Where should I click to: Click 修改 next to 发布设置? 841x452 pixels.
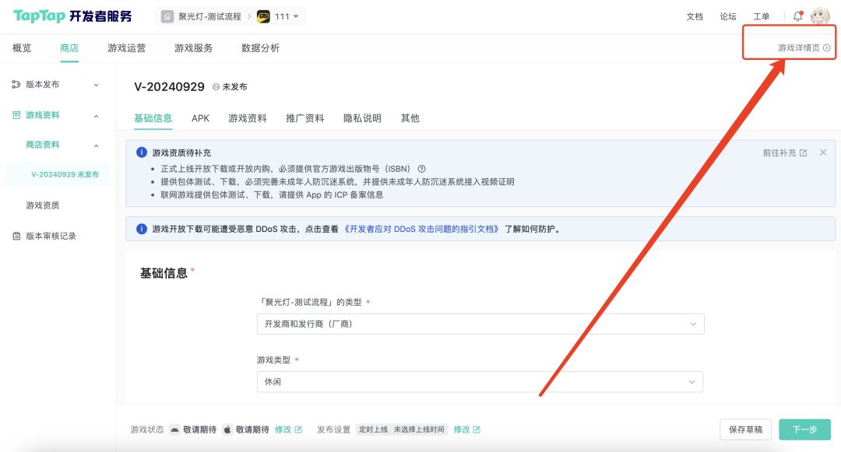tap(461, 429)
